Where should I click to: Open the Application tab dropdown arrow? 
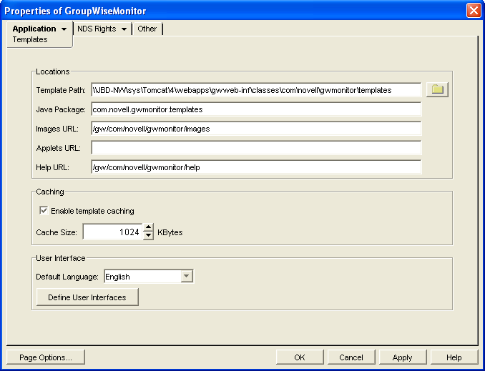click(x=64, y=29)
